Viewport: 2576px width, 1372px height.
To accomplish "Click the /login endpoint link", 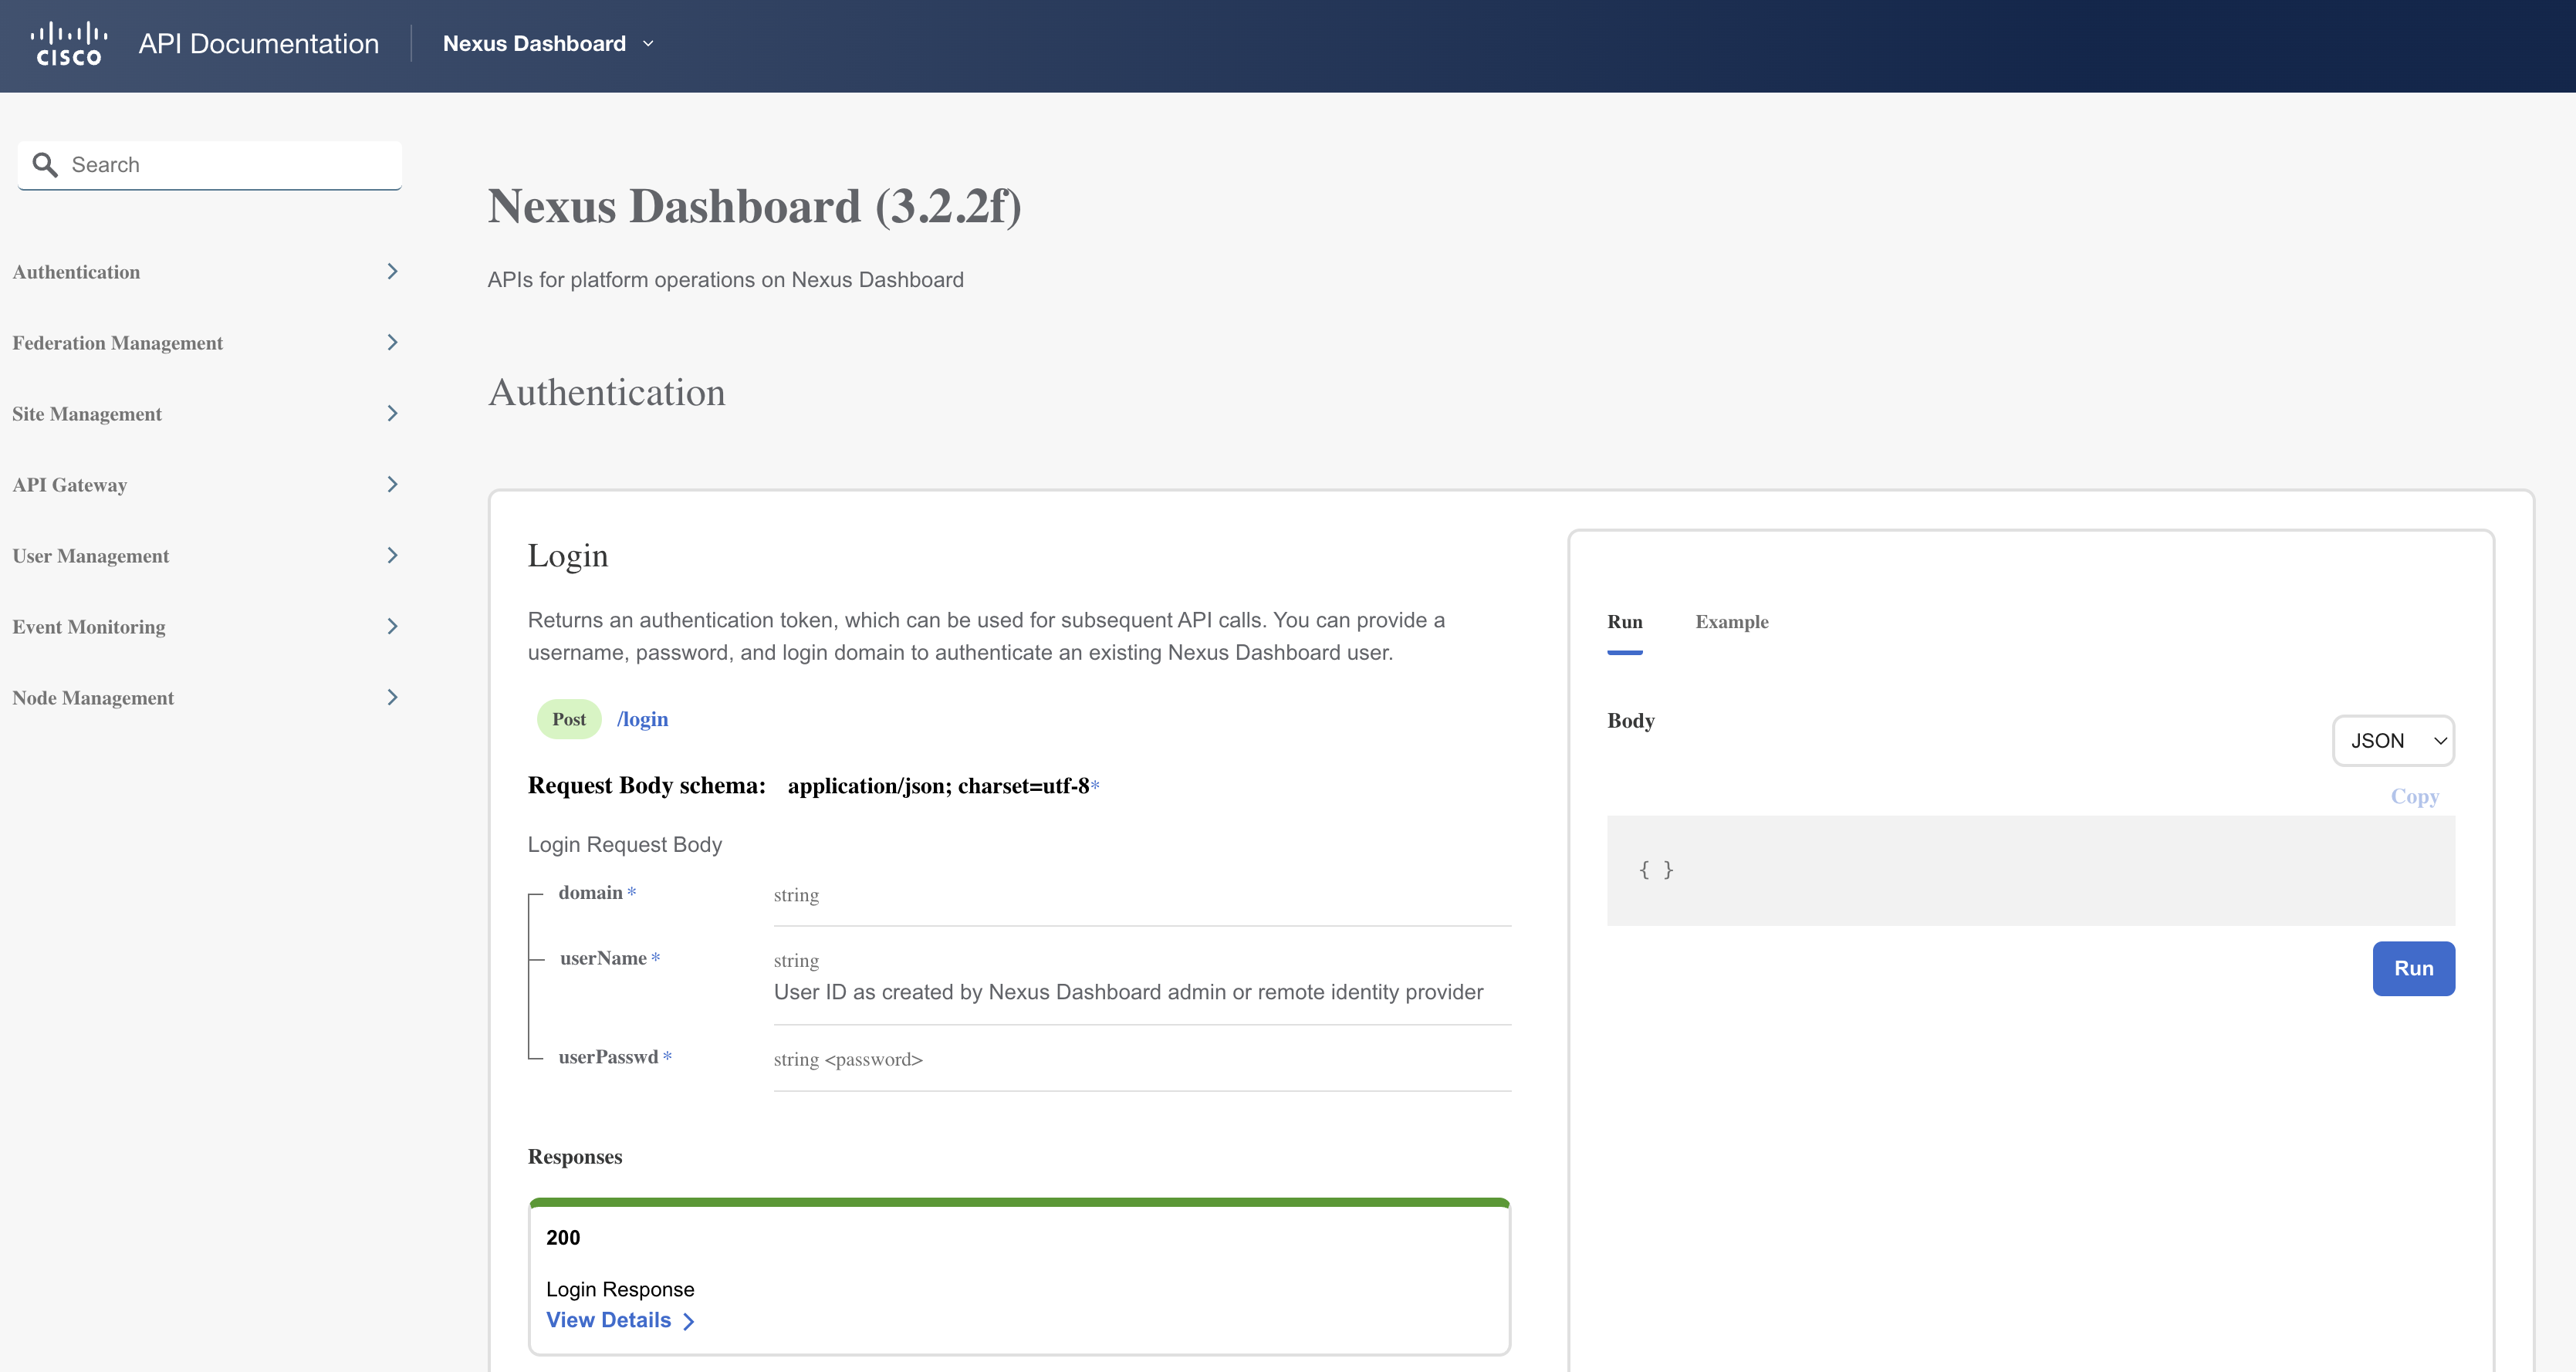I will (x=643, y=720).
